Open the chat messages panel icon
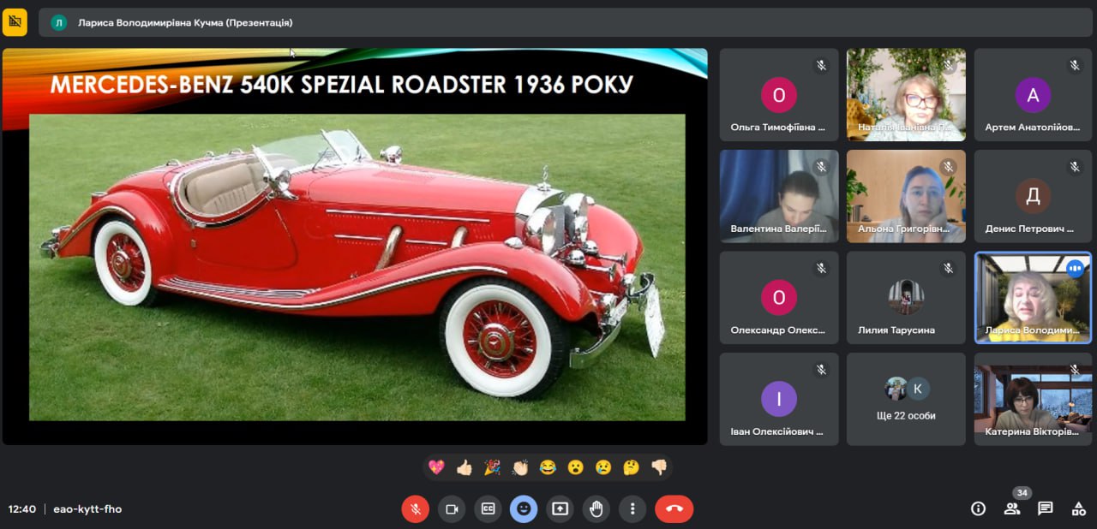The image size is (1097, 529). 1045,508
